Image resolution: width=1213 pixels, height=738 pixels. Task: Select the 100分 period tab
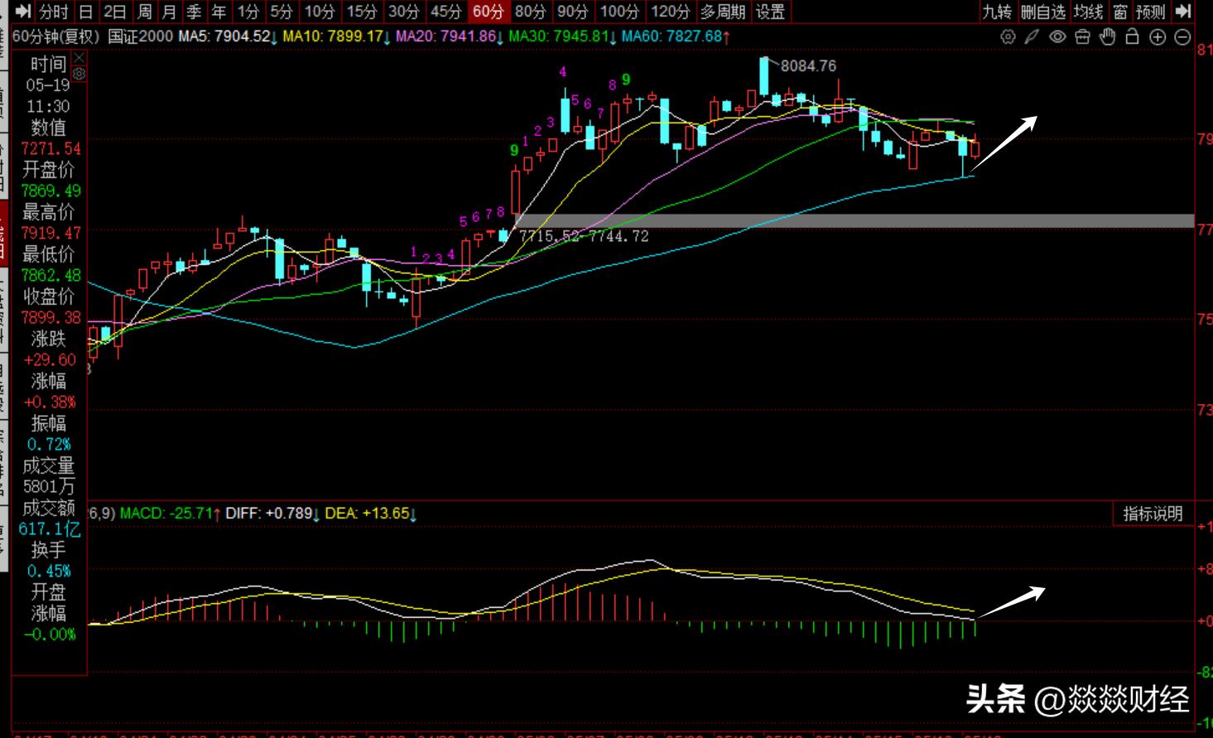click(x=620, y=12)
